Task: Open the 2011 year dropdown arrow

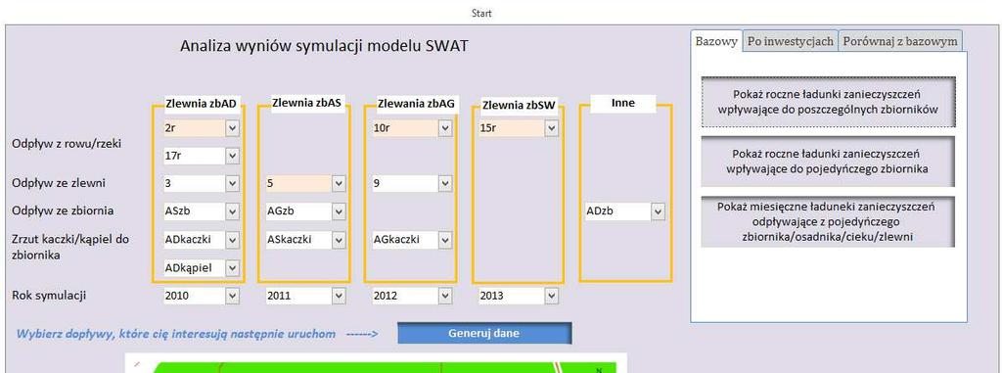Action: [339, 296]
